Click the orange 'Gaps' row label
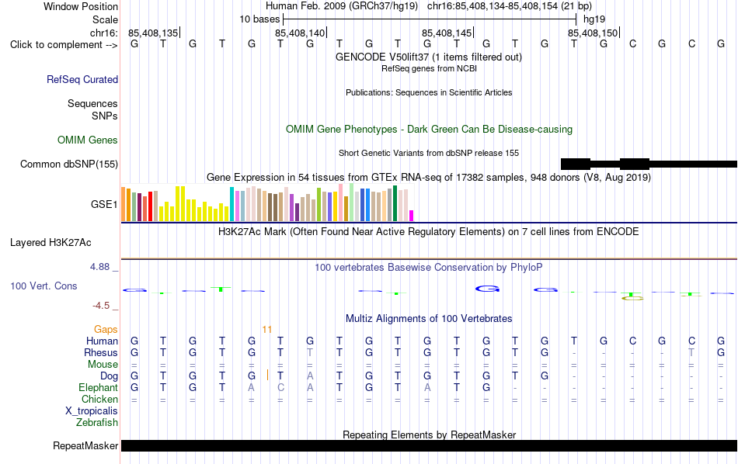Image resolution: width=738 pixels, height=464 pixels. (x=106, y=330)
